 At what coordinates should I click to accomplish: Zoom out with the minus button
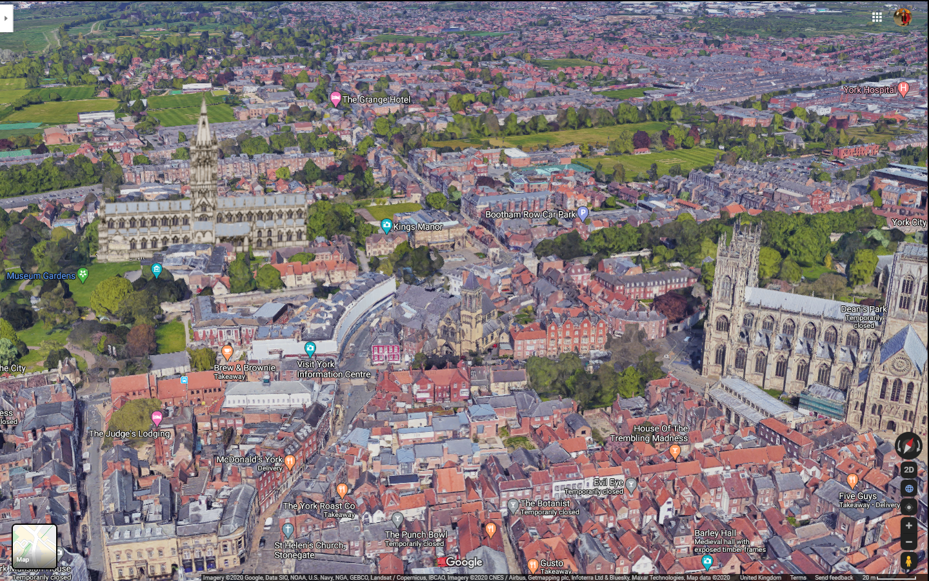coord(908,542)
